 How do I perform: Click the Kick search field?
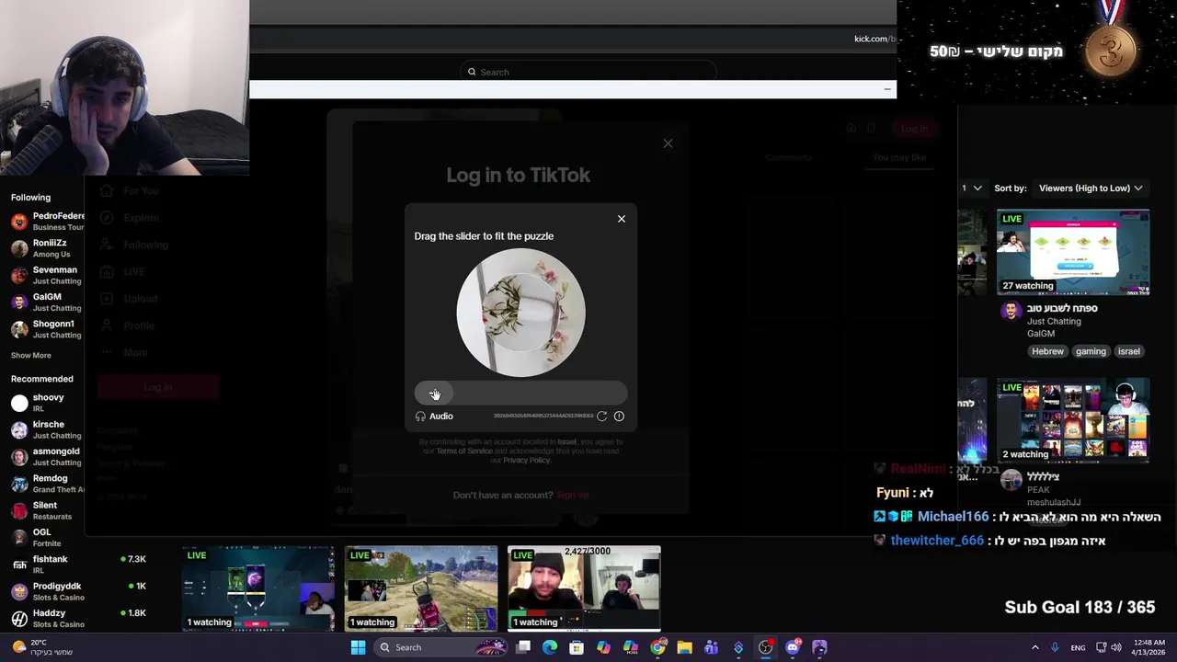pos(588,72)
